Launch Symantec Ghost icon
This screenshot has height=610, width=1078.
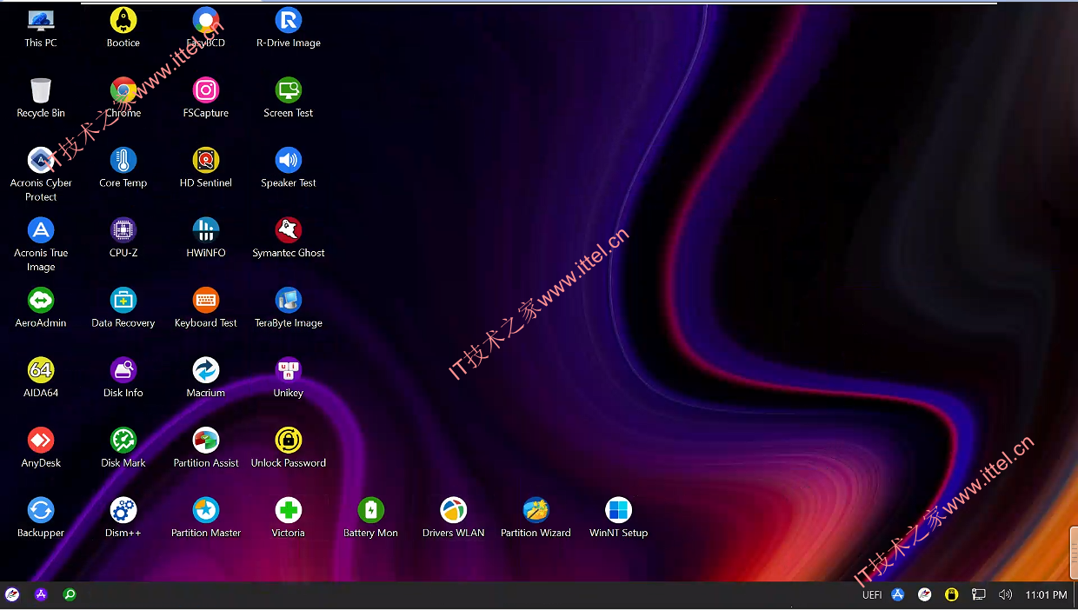(289, 238)
